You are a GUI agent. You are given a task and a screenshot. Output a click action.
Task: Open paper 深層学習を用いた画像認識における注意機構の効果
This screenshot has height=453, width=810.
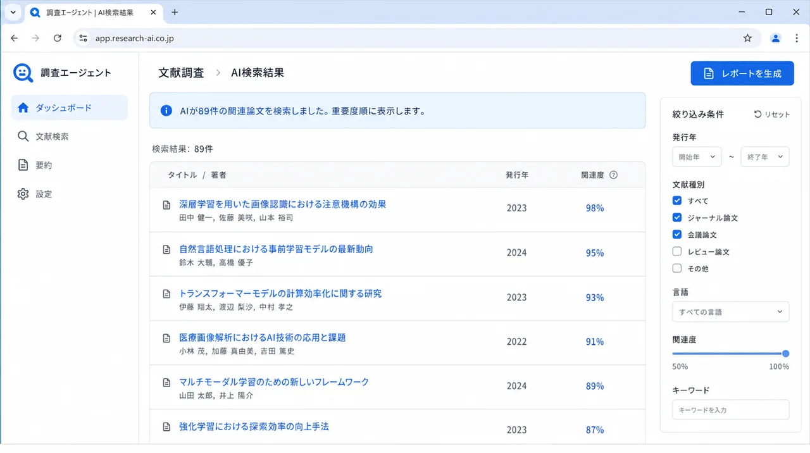[282, 204]
